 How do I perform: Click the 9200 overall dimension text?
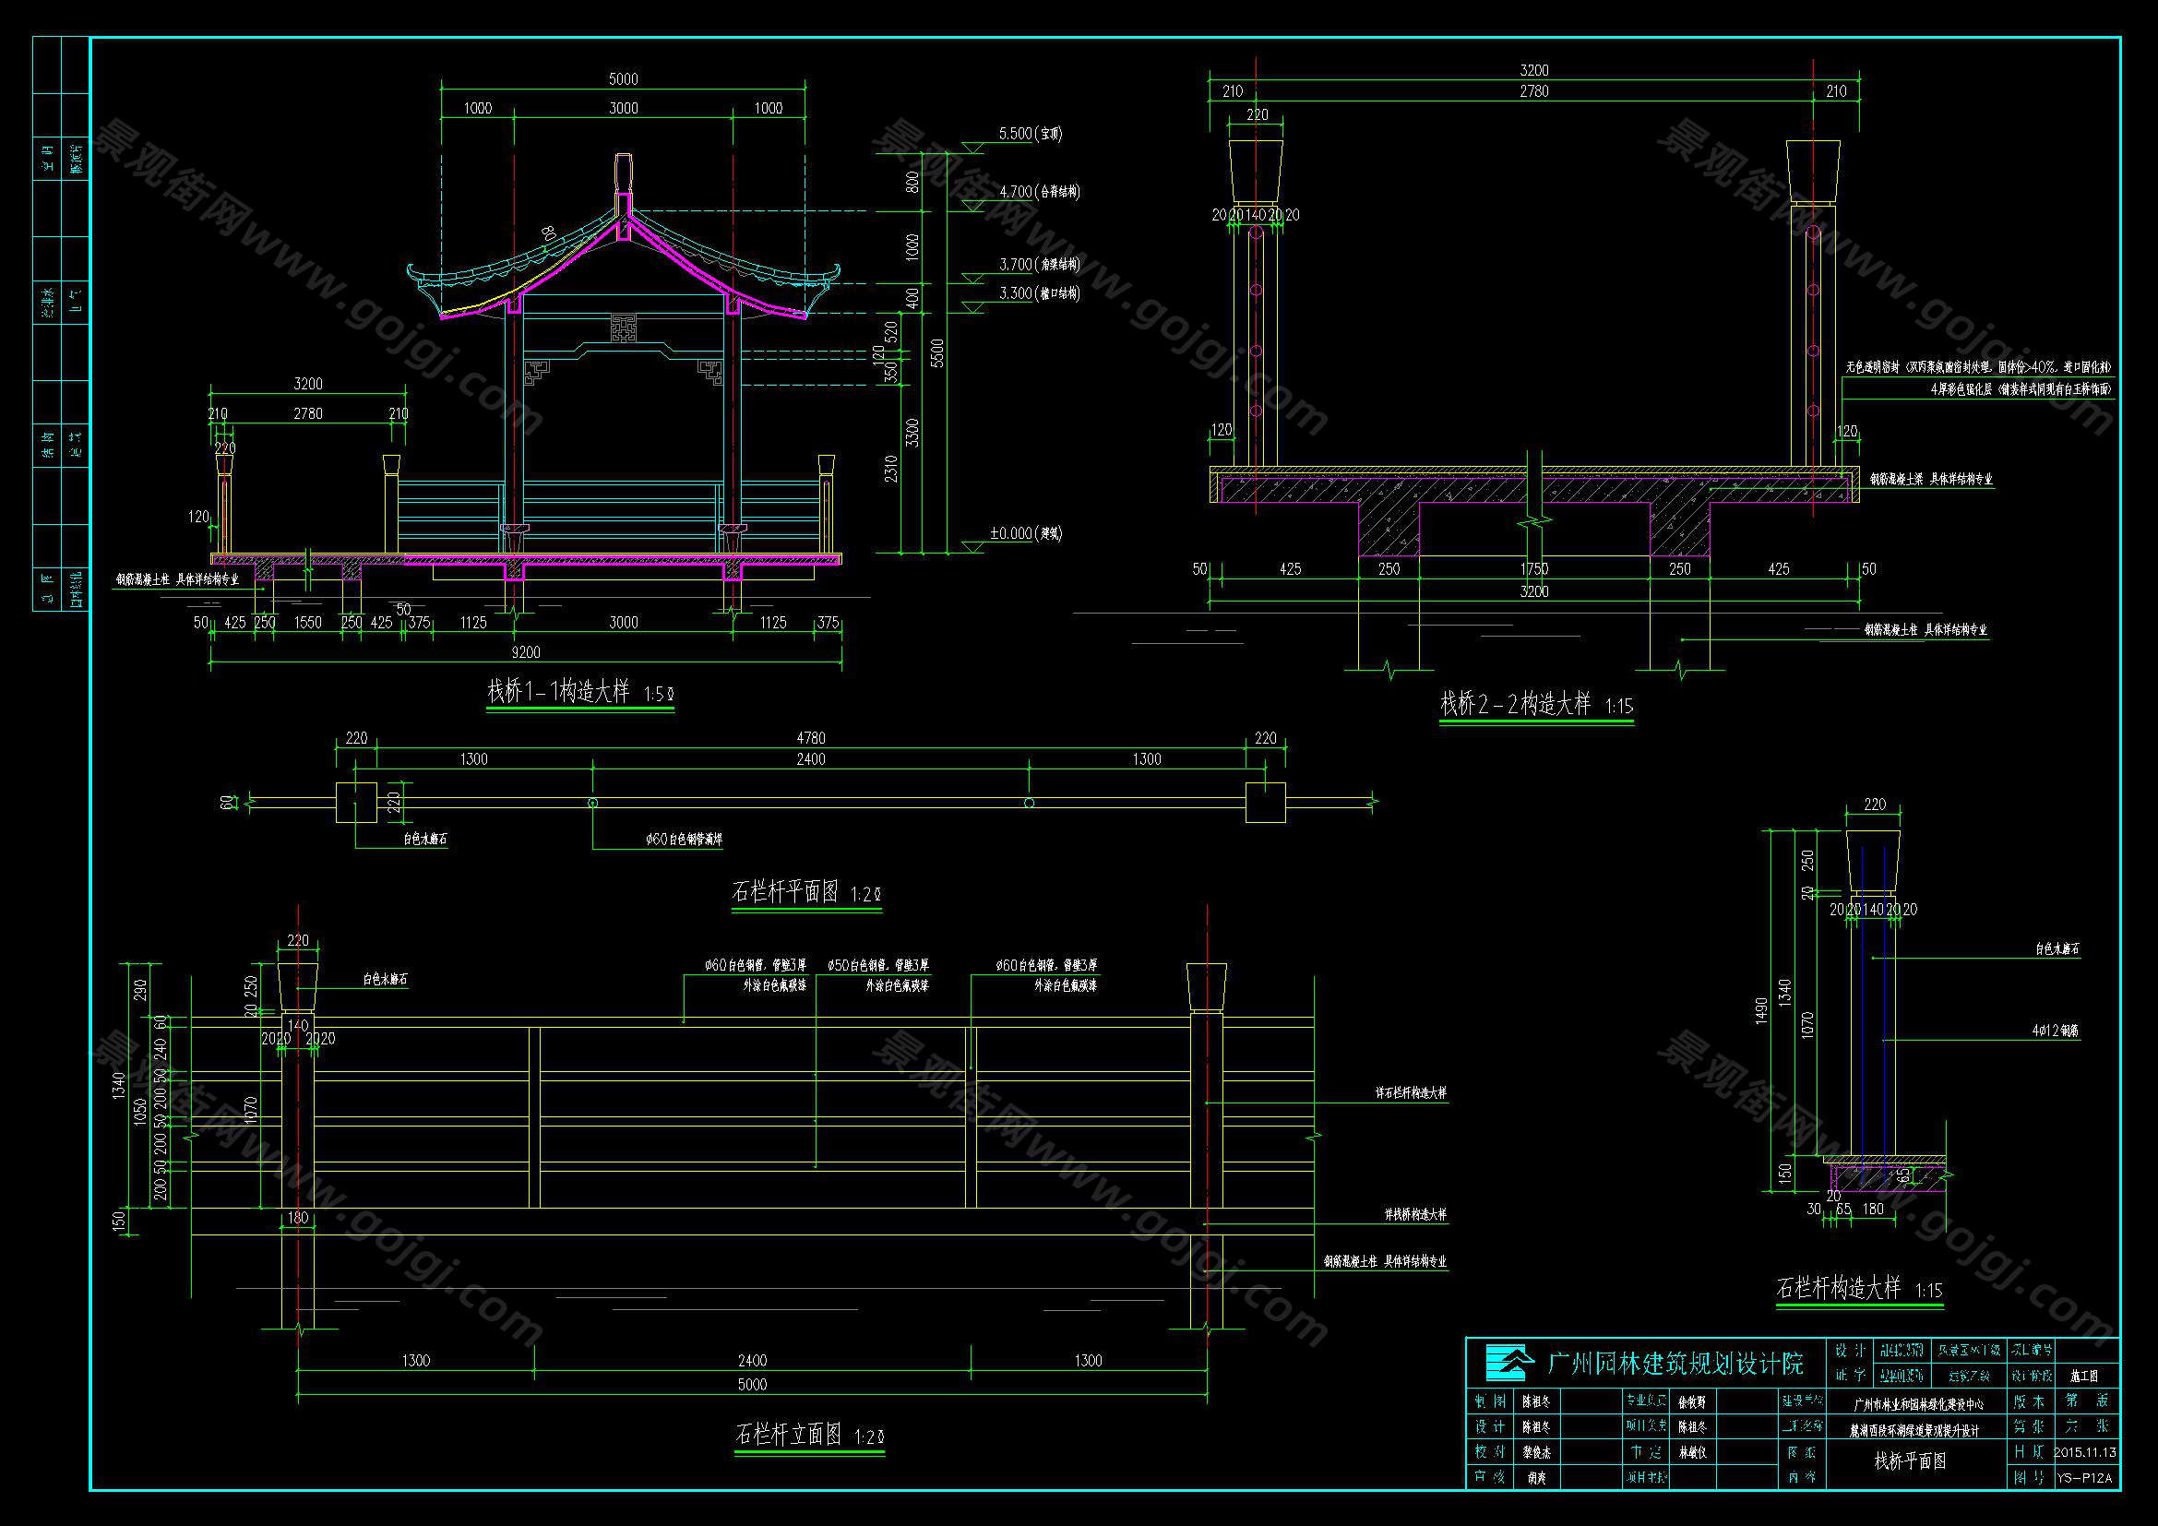[525, 652]
